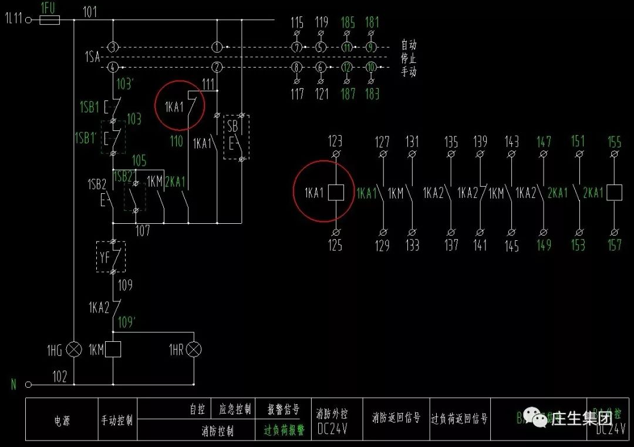The height and width of the screenshot is (447, 634).
Task: Click the 停止 (stop) position label
Action: (x=409, y=58)
